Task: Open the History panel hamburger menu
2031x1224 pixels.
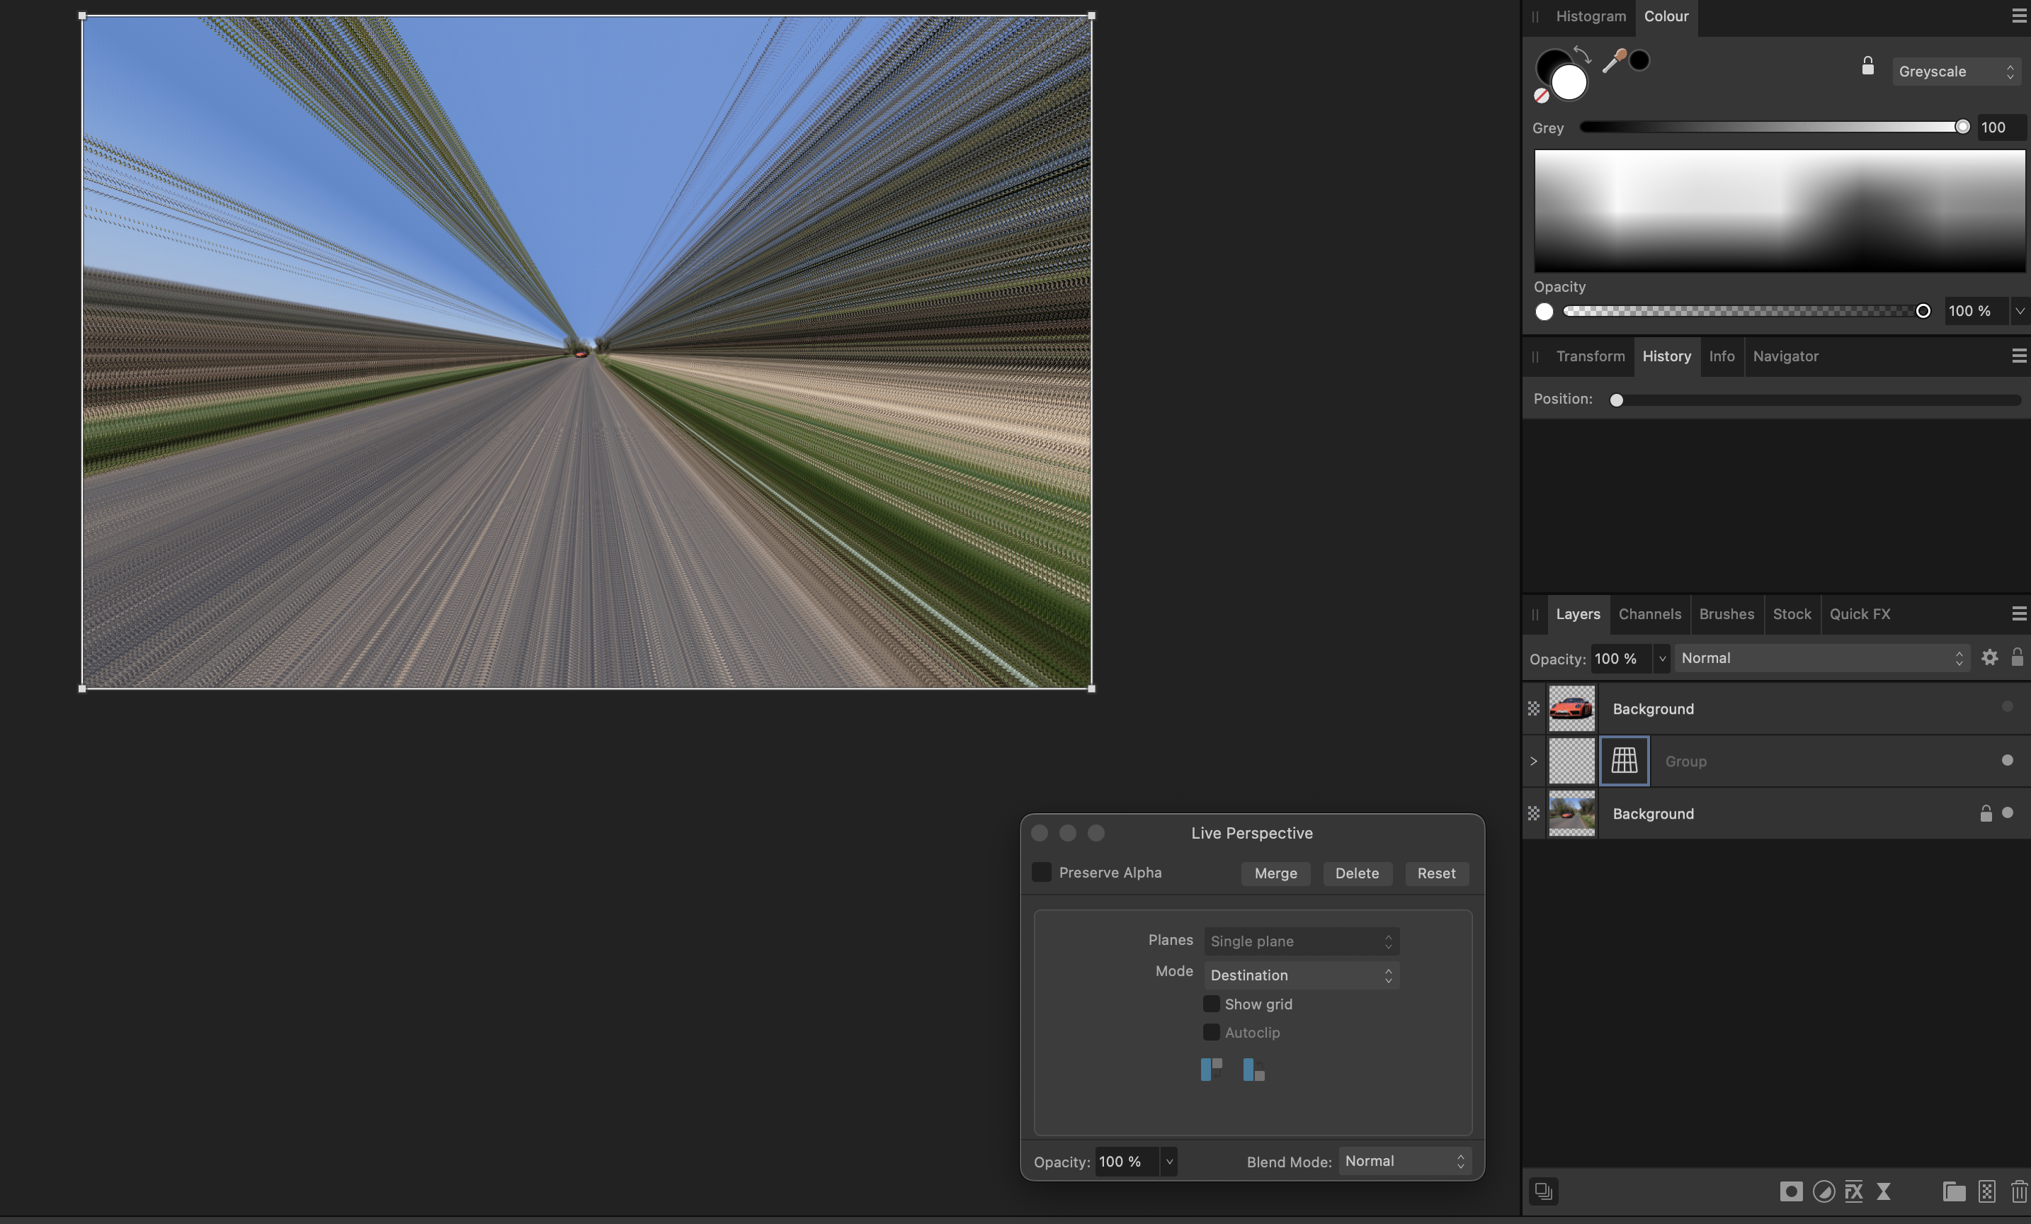Action: click(x=2019, y=356)
